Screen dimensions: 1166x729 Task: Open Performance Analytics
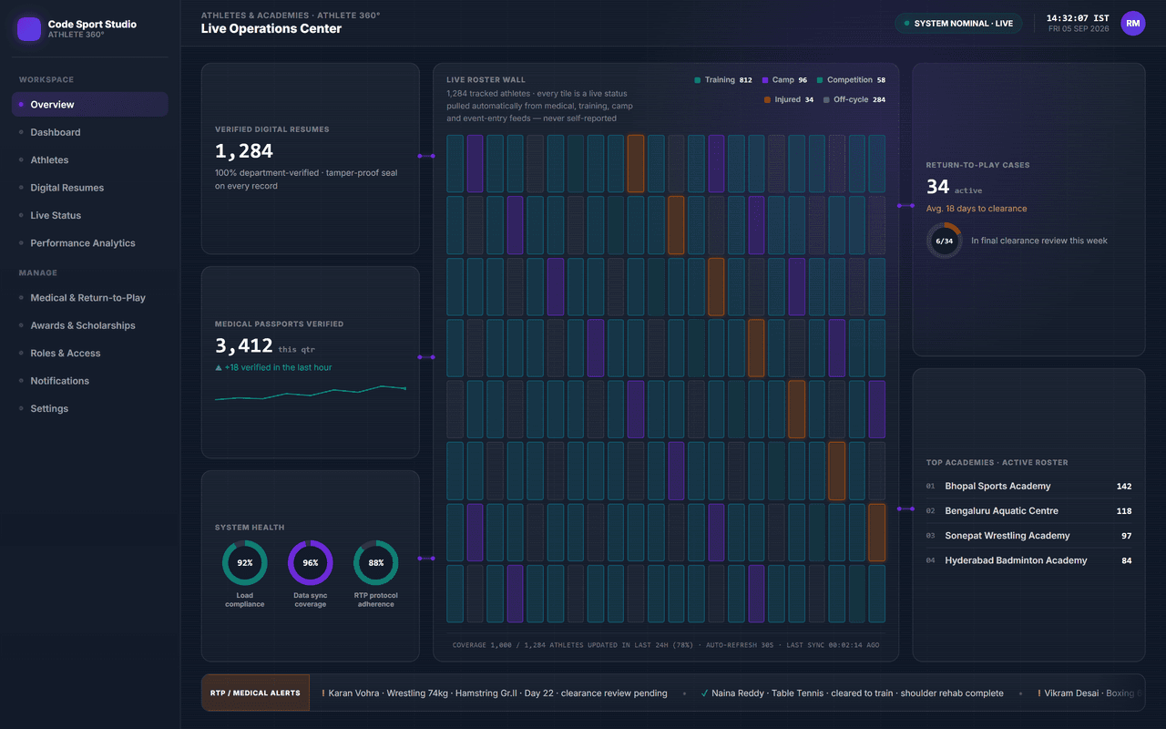(90, 243)
